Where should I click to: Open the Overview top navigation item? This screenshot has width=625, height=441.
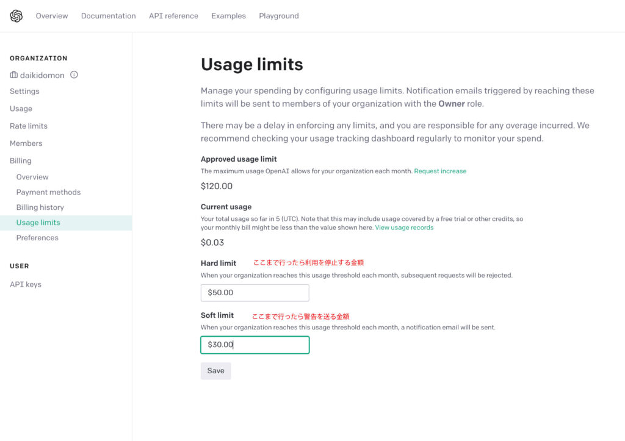click(x=52, y=16)
